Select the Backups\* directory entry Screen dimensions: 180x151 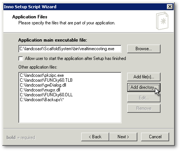[x=42, y=100]
